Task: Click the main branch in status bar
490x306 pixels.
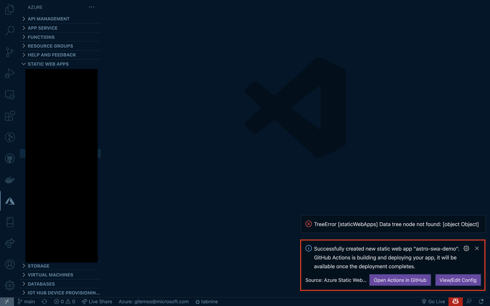Action: coord(26,301)
